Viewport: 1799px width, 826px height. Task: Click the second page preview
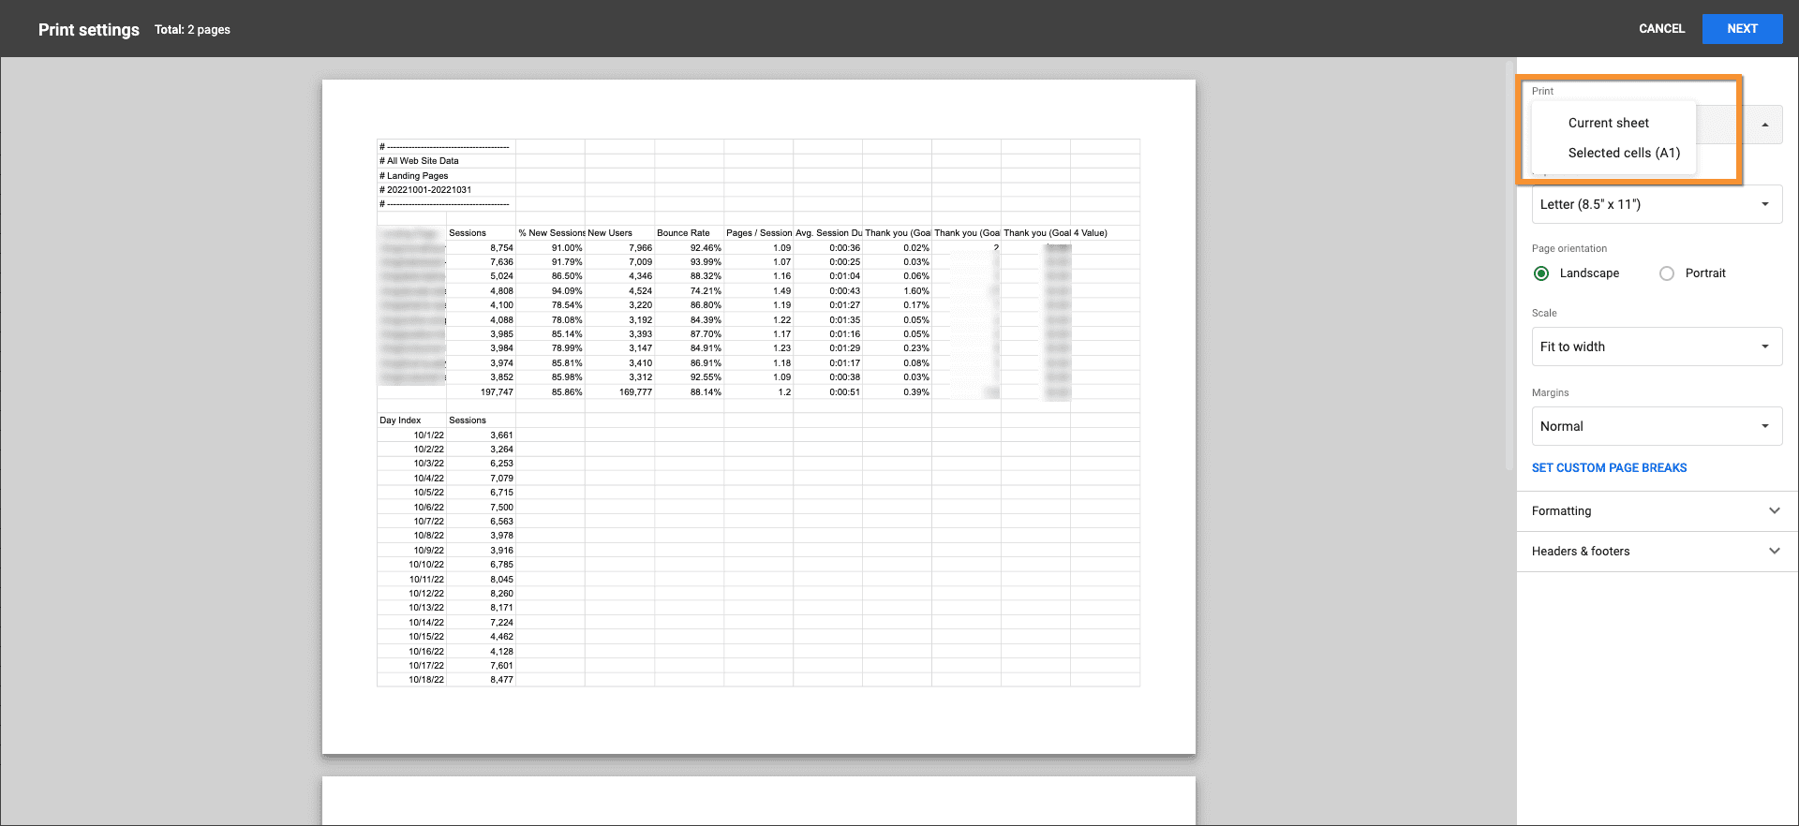[758, 800]
